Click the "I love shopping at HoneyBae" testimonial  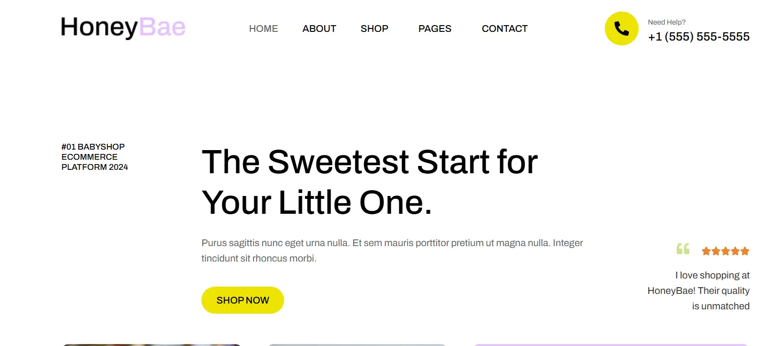699,291
